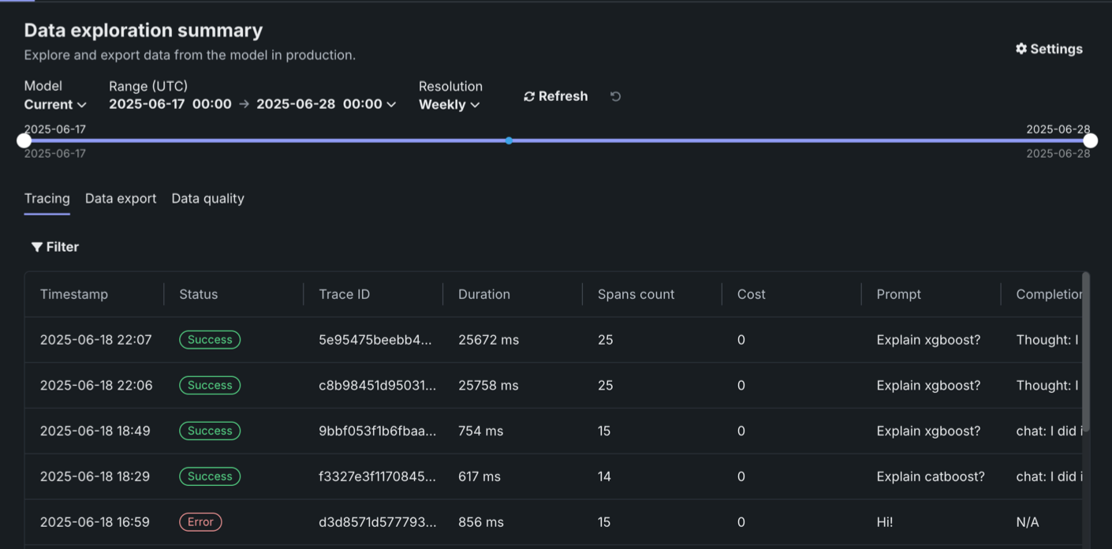
Task: Click the right slider handle at 2025-06-28
Action: point(1090,140)
